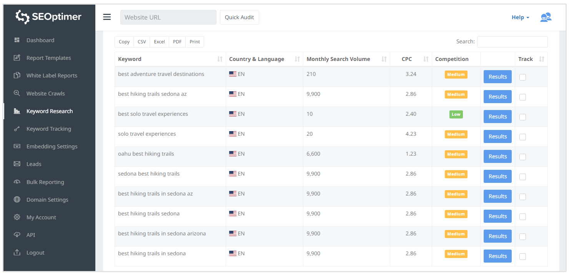
Task: Open White Label Reports in sidebar
Action: (52, 76)
